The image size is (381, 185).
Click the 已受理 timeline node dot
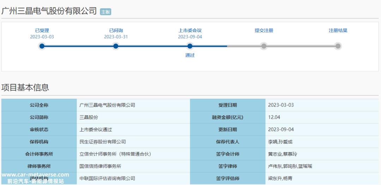[42, 46]
